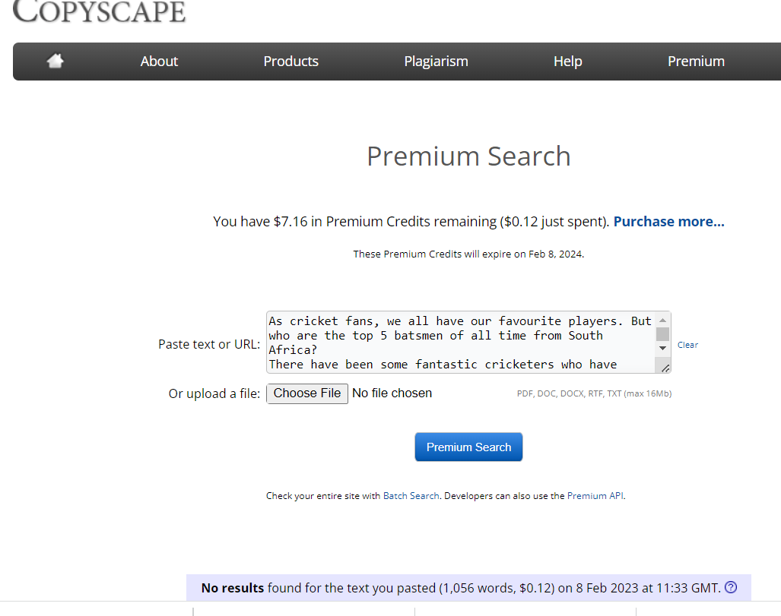Click the $7.16 credits remaining text

[x=411, y=222]
